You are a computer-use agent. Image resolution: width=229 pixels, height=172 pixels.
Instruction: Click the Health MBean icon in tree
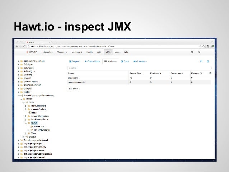pyautogui.click(x=29, y=112)
